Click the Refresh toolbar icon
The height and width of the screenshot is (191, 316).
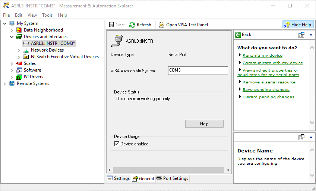coord(132,25)
